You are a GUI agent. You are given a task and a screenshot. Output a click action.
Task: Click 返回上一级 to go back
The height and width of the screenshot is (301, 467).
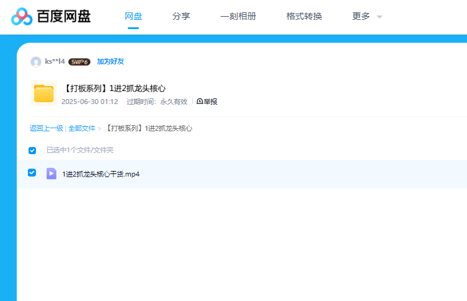click(x=47, y=128)
